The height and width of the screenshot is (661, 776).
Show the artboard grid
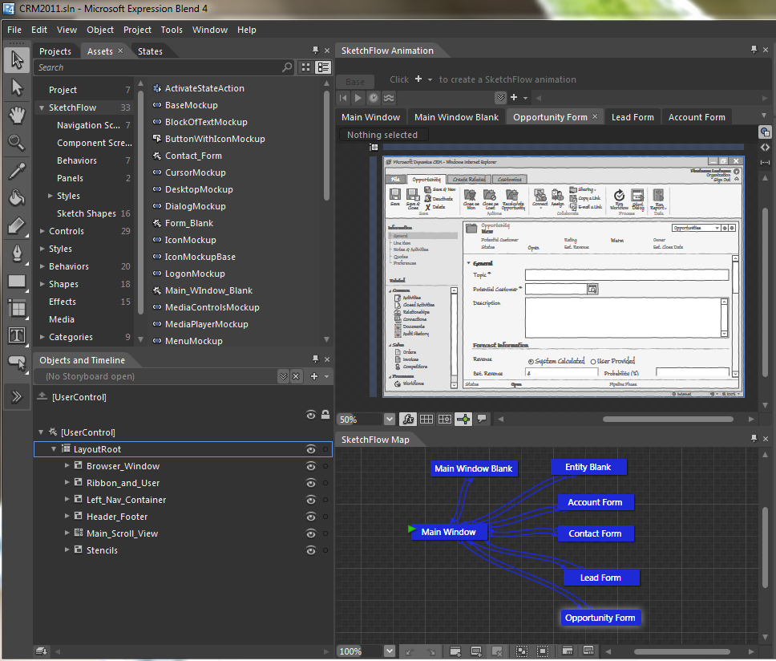426,419
